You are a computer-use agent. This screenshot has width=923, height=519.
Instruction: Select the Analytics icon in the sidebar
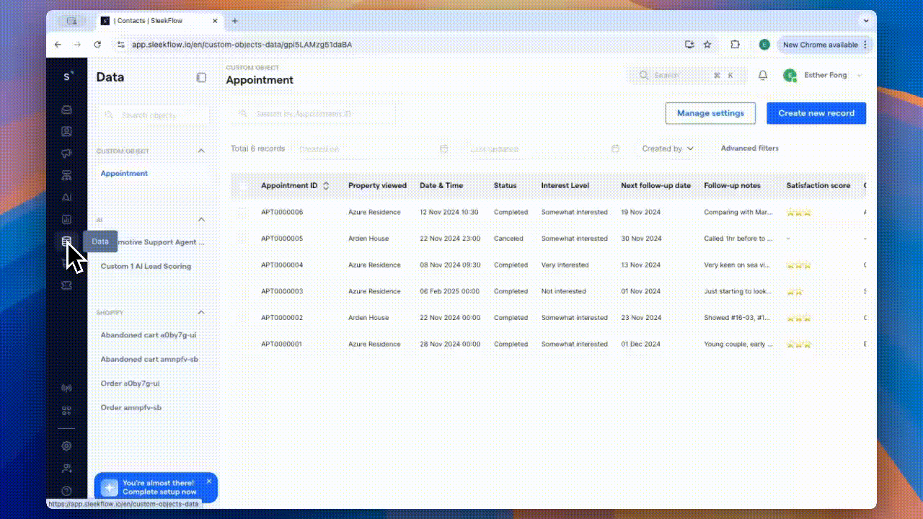[x=66, y=219]
